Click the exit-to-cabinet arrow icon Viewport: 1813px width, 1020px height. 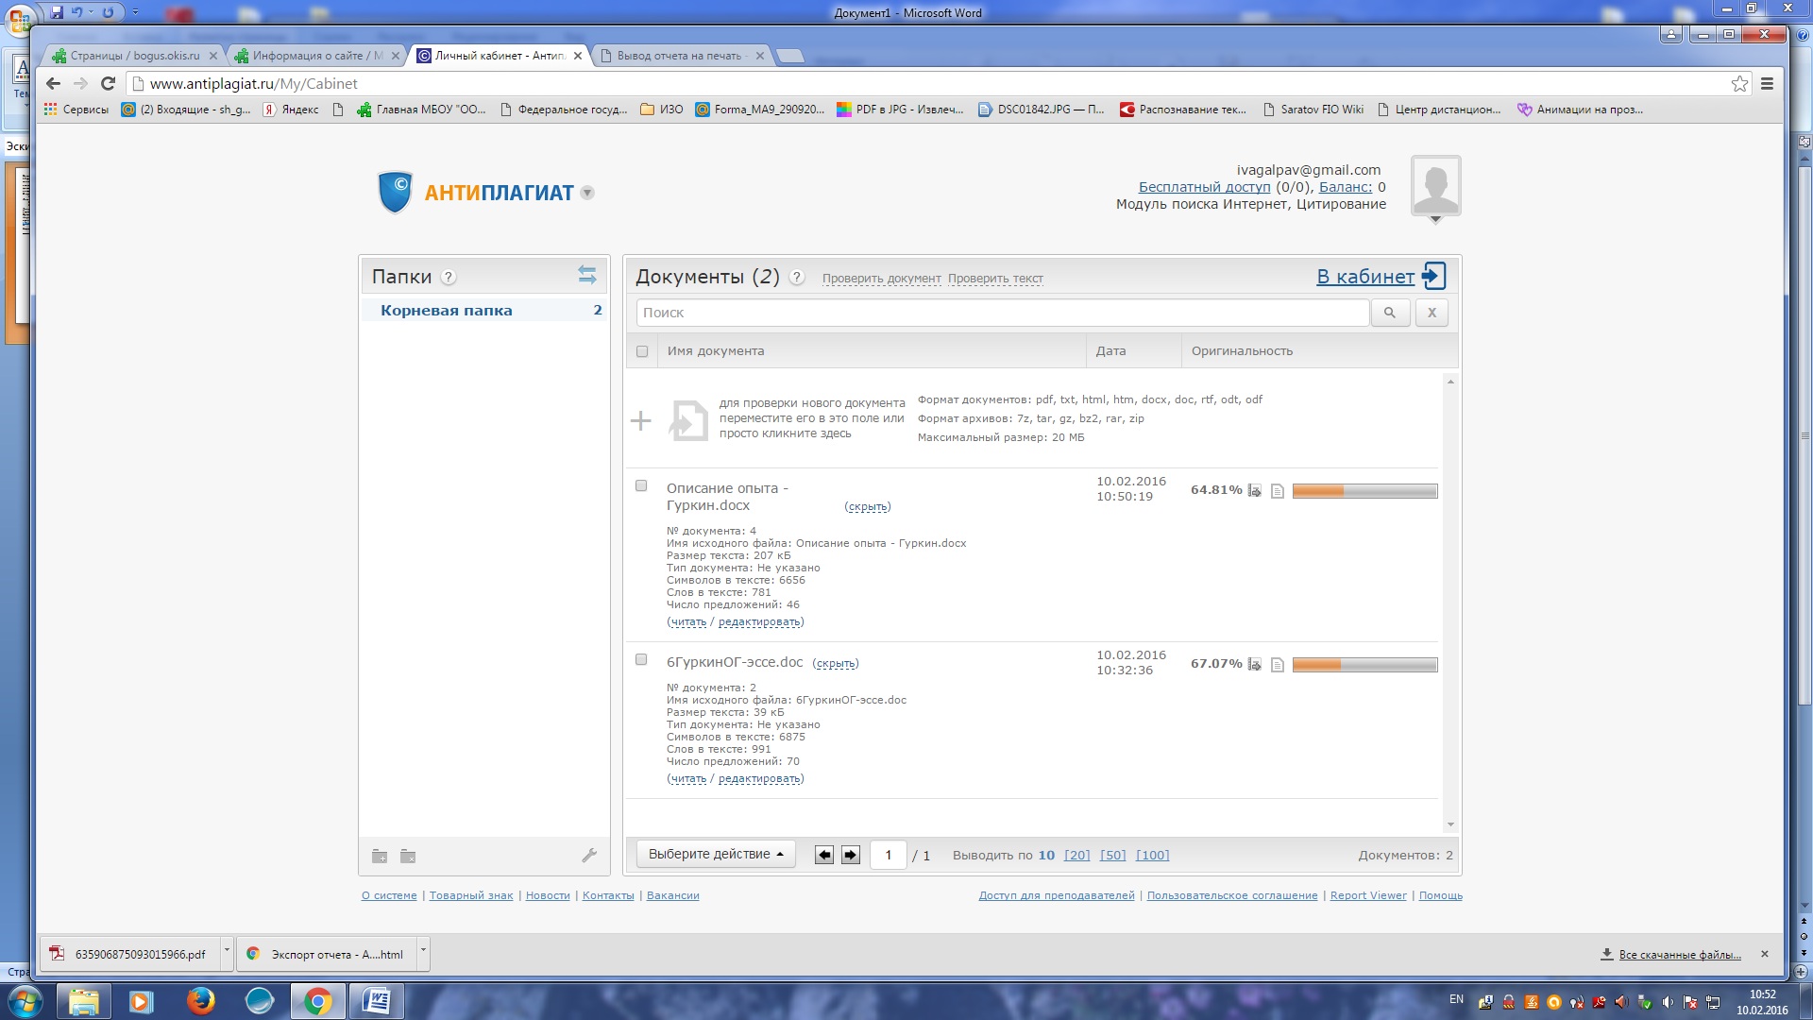[1433, 276]
